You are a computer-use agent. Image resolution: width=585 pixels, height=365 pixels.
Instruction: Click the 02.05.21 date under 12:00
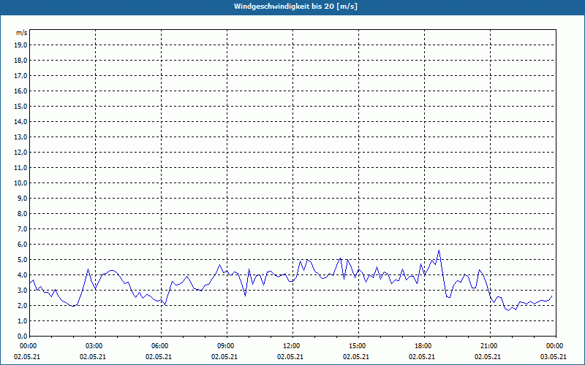coord(290,357)
